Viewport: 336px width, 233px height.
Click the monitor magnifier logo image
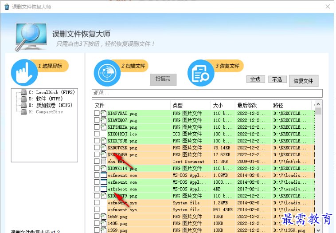(x=31, y=37)
